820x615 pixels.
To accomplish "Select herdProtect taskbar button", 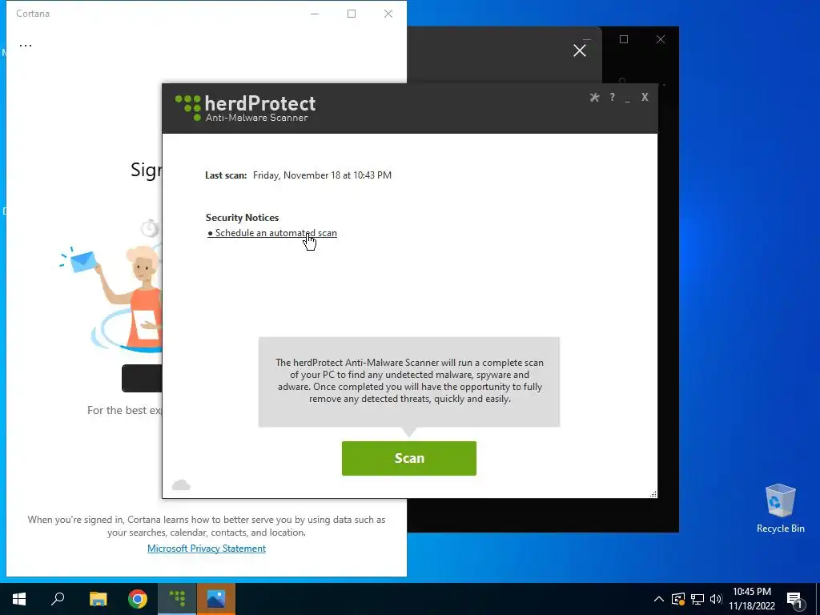I will click(177, 599).
